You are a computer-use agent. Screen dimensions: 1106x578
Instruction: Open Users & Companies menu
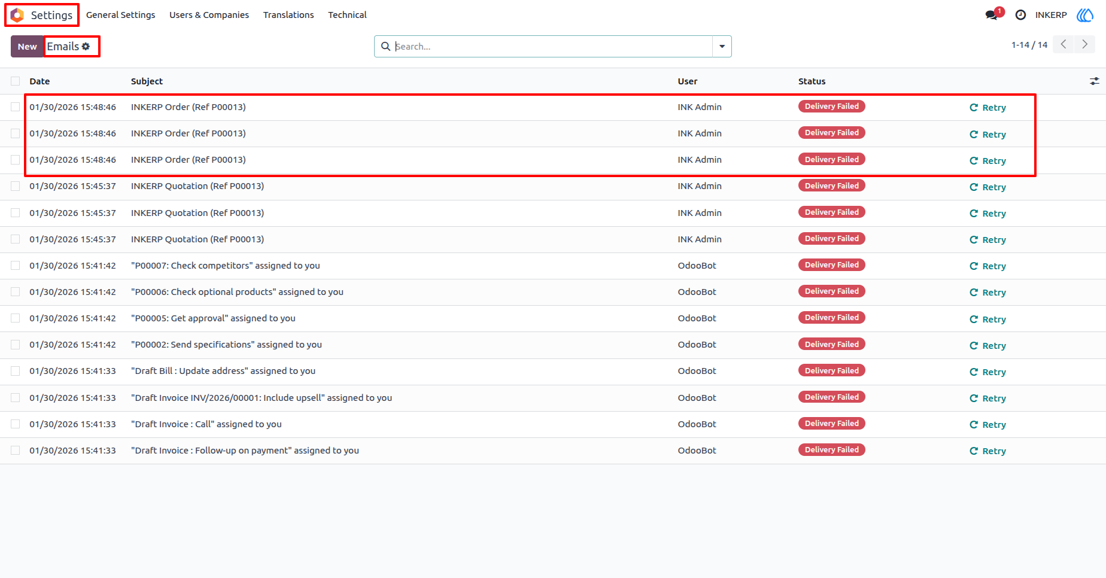[209, 15]
